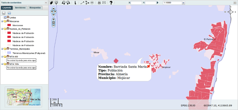The image size is (238, 110).
Task: Collapse the table of contents panel
Action: 46,2
